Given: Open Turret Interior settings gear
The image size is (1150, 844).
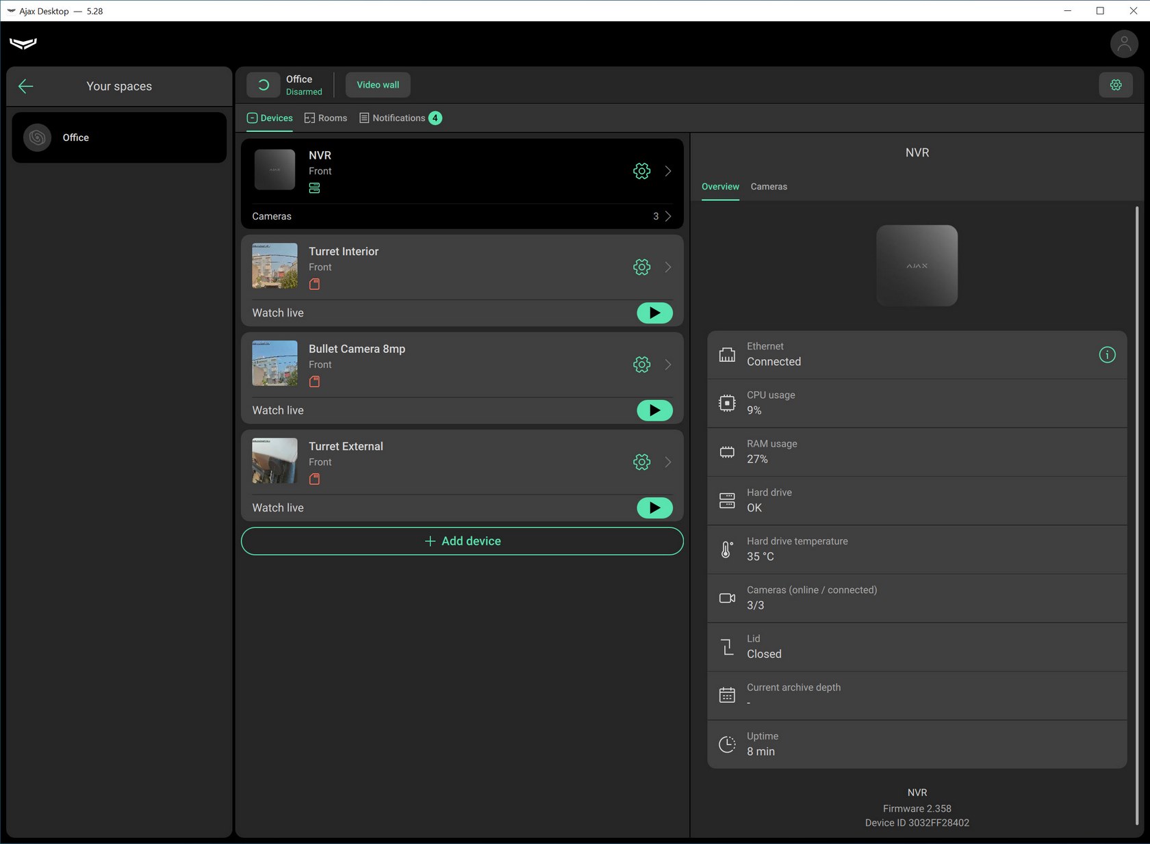Looking at the screenshot, I should (x=641, y=267).
